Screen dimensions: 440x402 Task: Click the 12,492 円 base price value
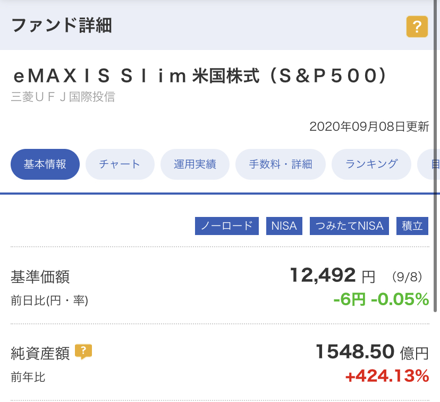(333, 275)
